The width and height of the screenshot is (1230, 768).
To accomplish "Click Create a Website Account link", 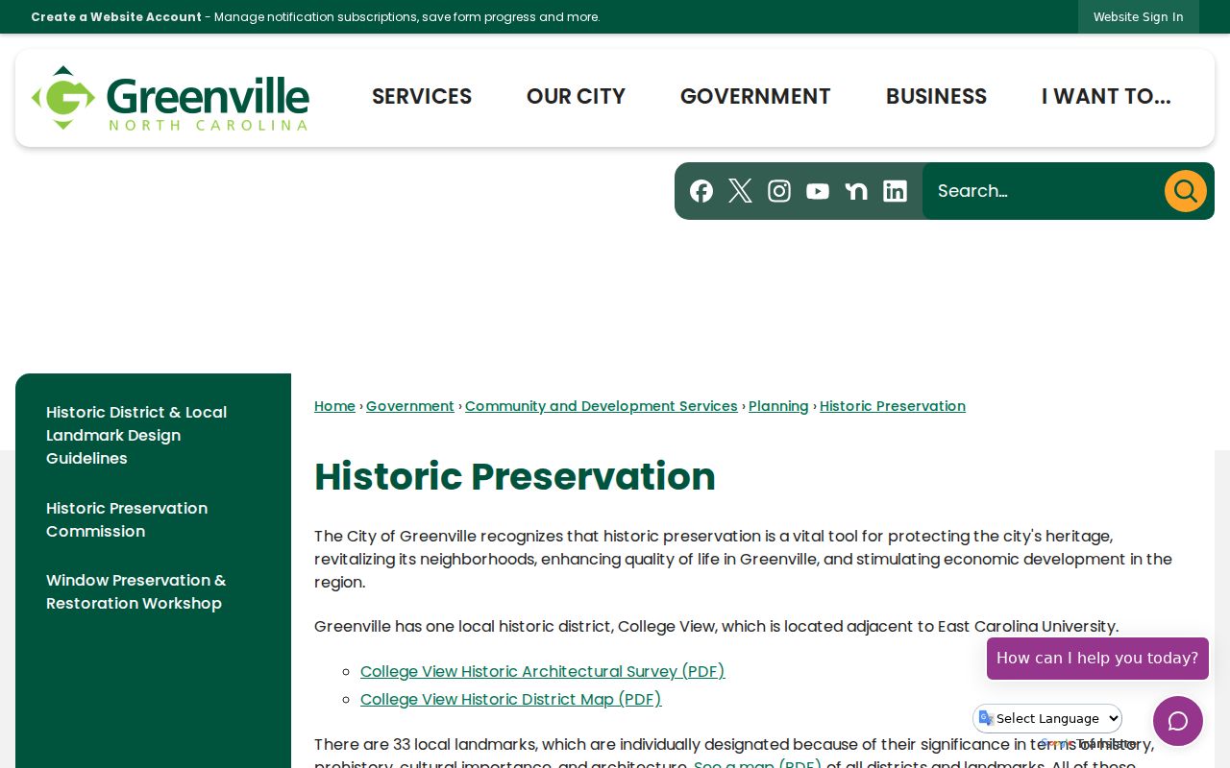I will [x=116, y=17].
